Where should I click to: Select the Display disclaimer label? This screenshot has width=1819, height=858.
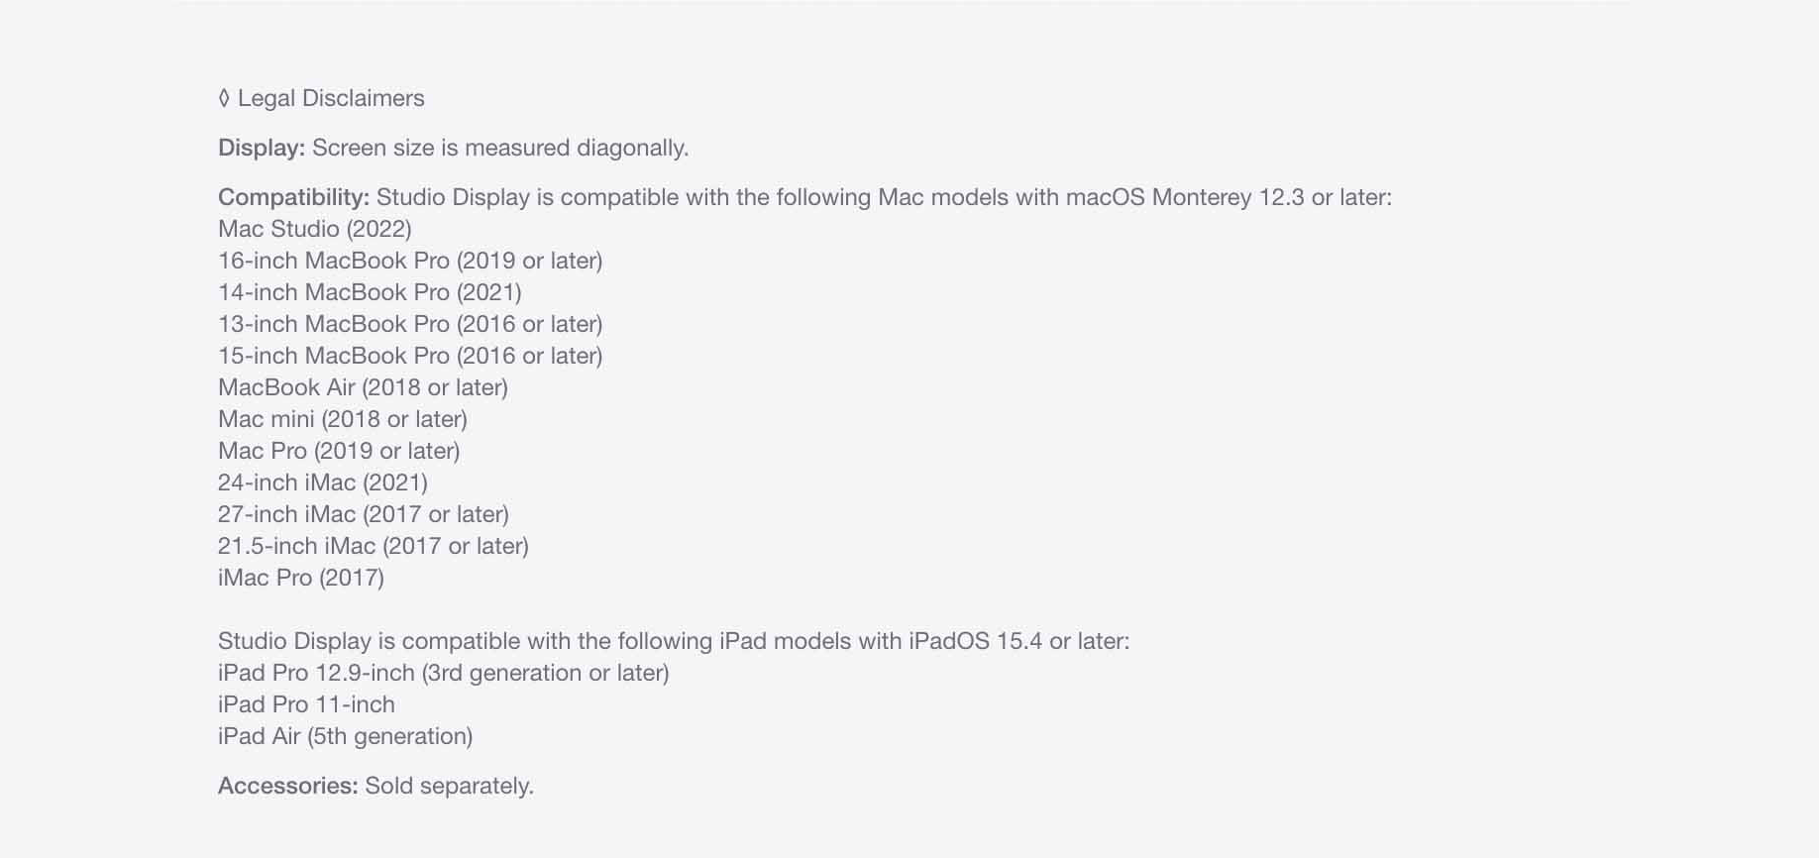coord(262,148)
